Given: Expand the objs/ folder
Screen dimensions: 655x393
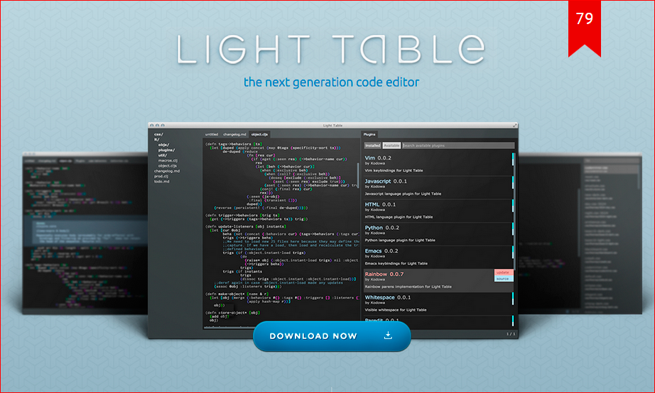Looking at the screenshot, I should pos(163,145).
